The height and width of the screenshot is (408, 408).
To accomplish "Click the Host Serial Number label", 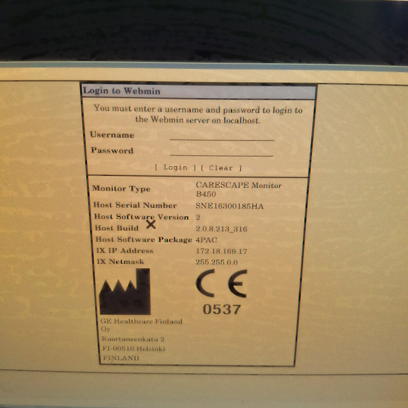I will [x=135, y=205].
